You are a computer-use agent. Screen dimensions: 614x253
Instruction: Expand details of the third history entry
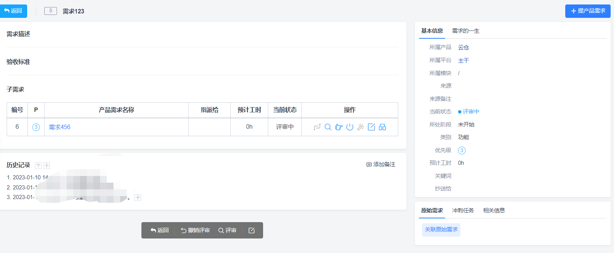coord(138,198)
